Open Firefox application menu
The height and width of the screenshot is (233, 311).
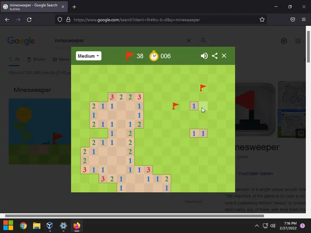click(304, 19)
